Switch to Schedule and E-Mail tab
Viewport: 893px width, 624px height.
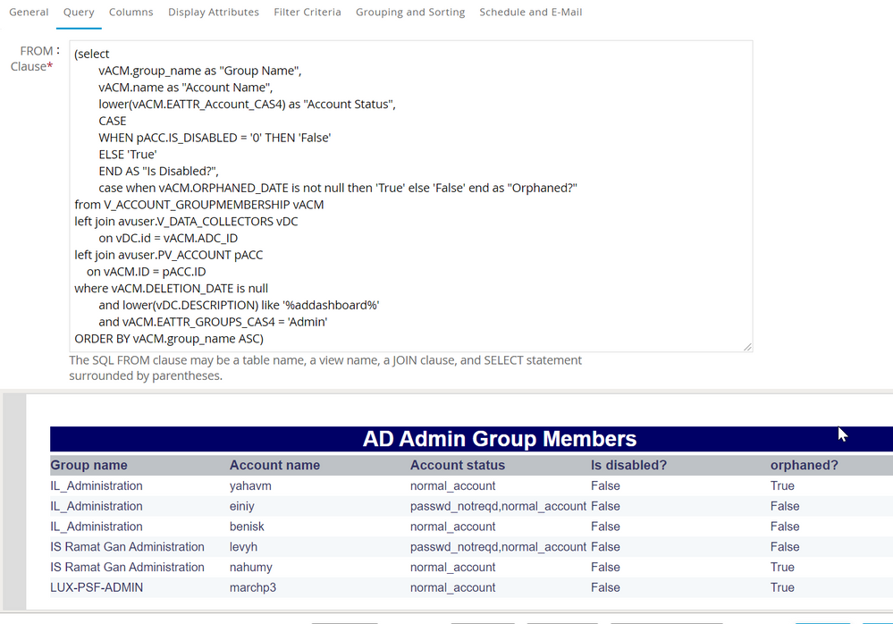pos(531,13)
